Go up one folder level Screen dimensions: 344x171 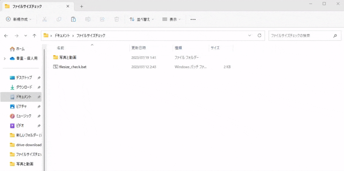click(34, 36)
